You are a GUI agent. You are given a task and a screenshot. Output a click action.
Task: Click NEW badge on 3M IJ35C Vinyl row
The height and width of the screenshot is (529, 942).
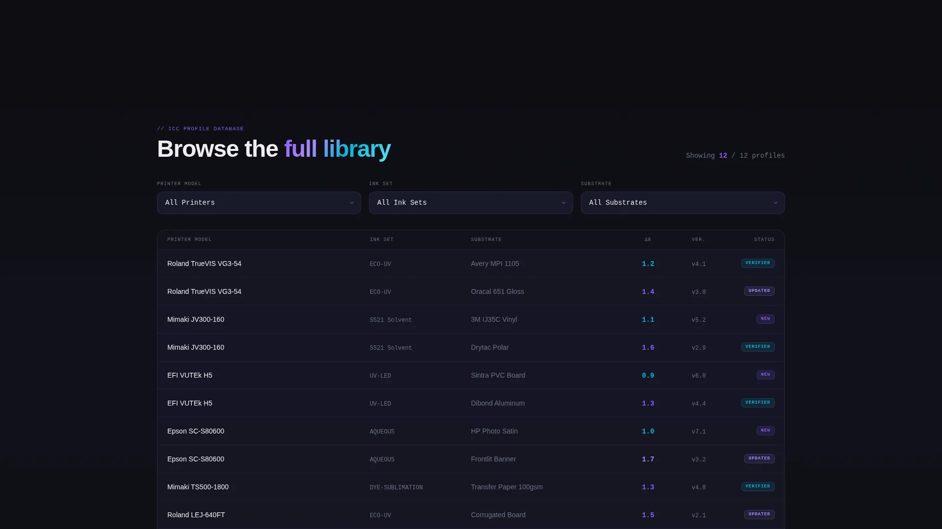[x=765, y=319]
